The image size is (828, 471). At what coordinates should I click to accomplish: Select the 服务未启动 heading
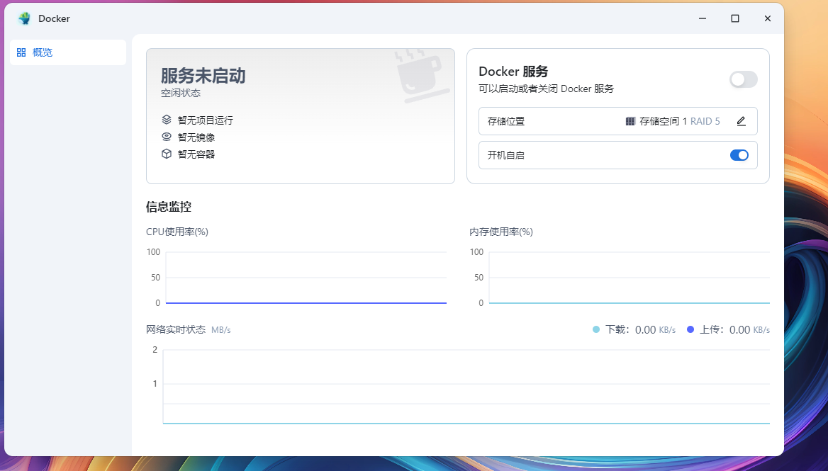tap(203, 76)
